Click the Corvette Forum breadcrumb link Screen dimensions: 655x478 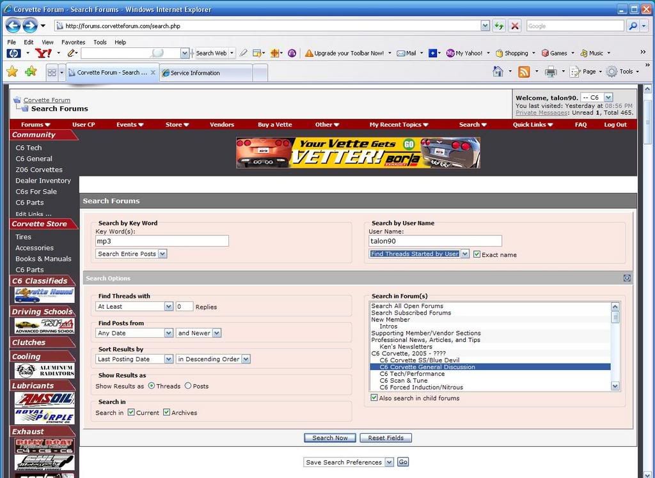[47, 100]
